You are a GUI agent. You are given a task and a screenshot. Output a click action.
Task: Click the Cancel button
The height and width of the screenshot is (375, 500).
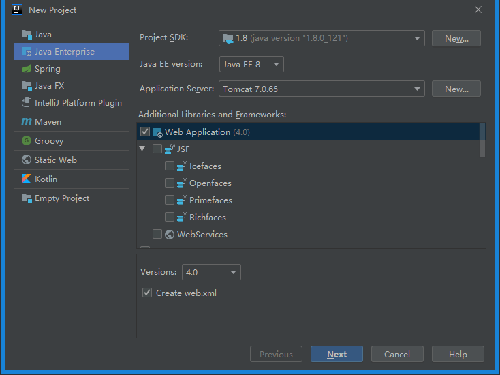click(397, 354)
